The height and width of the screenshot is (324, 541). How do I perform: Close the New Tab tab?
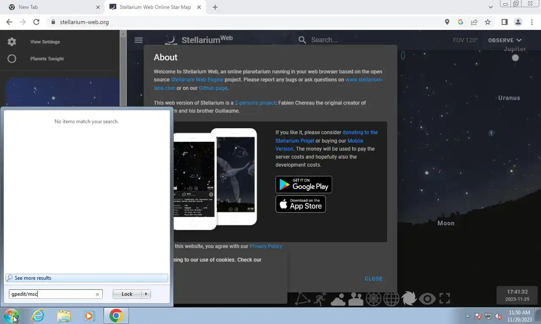tap(98, 7)
